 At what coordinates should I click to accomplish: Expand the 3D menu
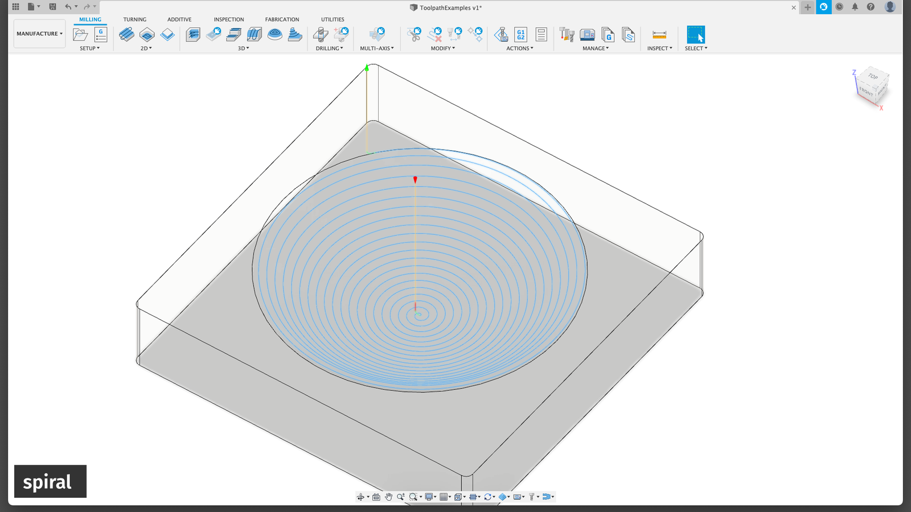244,48
